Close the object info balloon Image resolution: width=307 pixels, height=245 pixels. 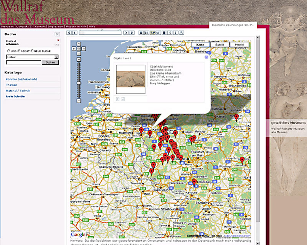[206, 57]
